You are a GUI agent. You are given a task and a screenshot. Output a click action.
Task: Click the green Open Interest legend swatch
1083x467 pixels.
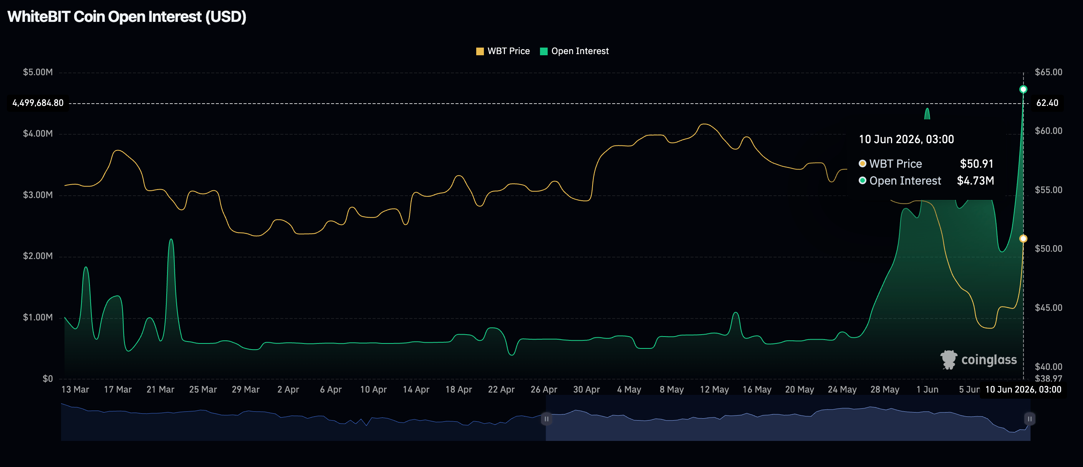[x=543, y=51]
